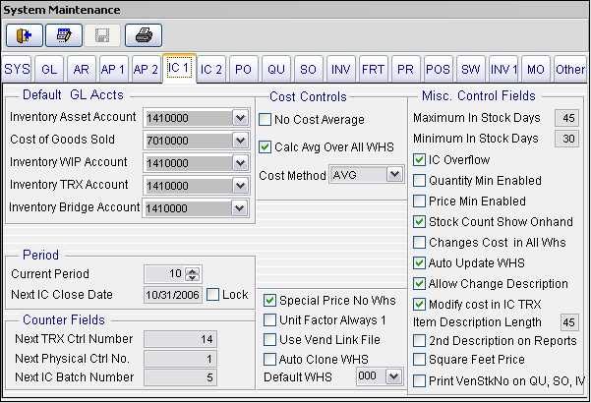Select the IC 1 tab
Viewport: 591px width, 403px height.
pyautogui.click(x=179, y=68)
